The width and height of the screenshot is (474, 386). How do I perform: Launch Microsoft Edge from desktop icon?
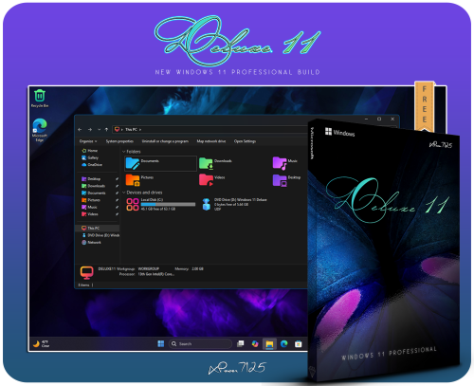click(40, 129)
